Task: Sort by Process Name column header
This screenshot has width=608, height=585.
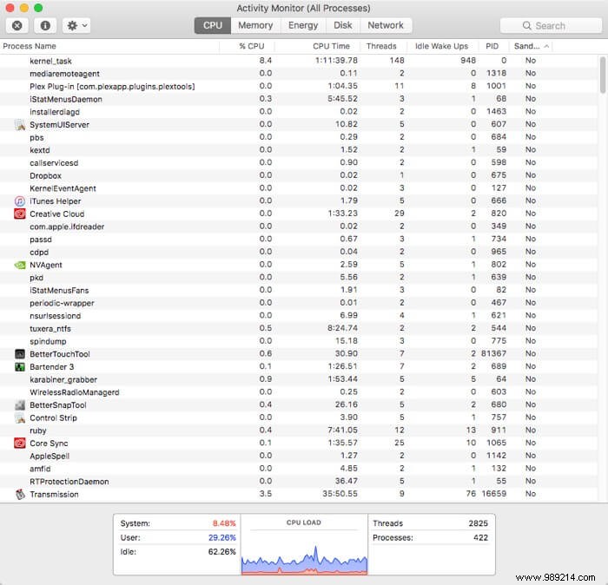Action: pos(109,46)
